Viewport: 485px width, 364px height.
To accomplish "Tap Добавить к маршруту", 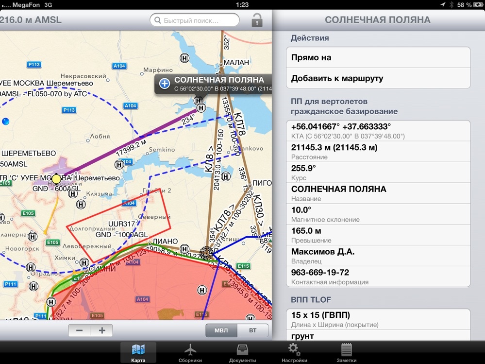I will click(378, 78).
